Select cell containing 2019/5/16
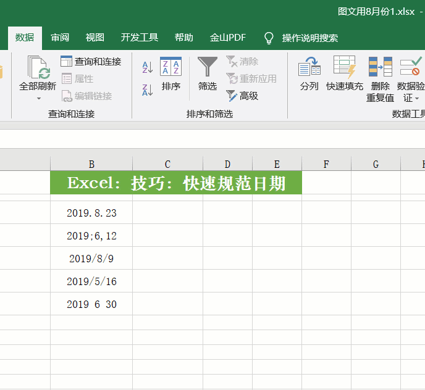The width and height of the screenshot is (425, 390). tap(91, 281)
